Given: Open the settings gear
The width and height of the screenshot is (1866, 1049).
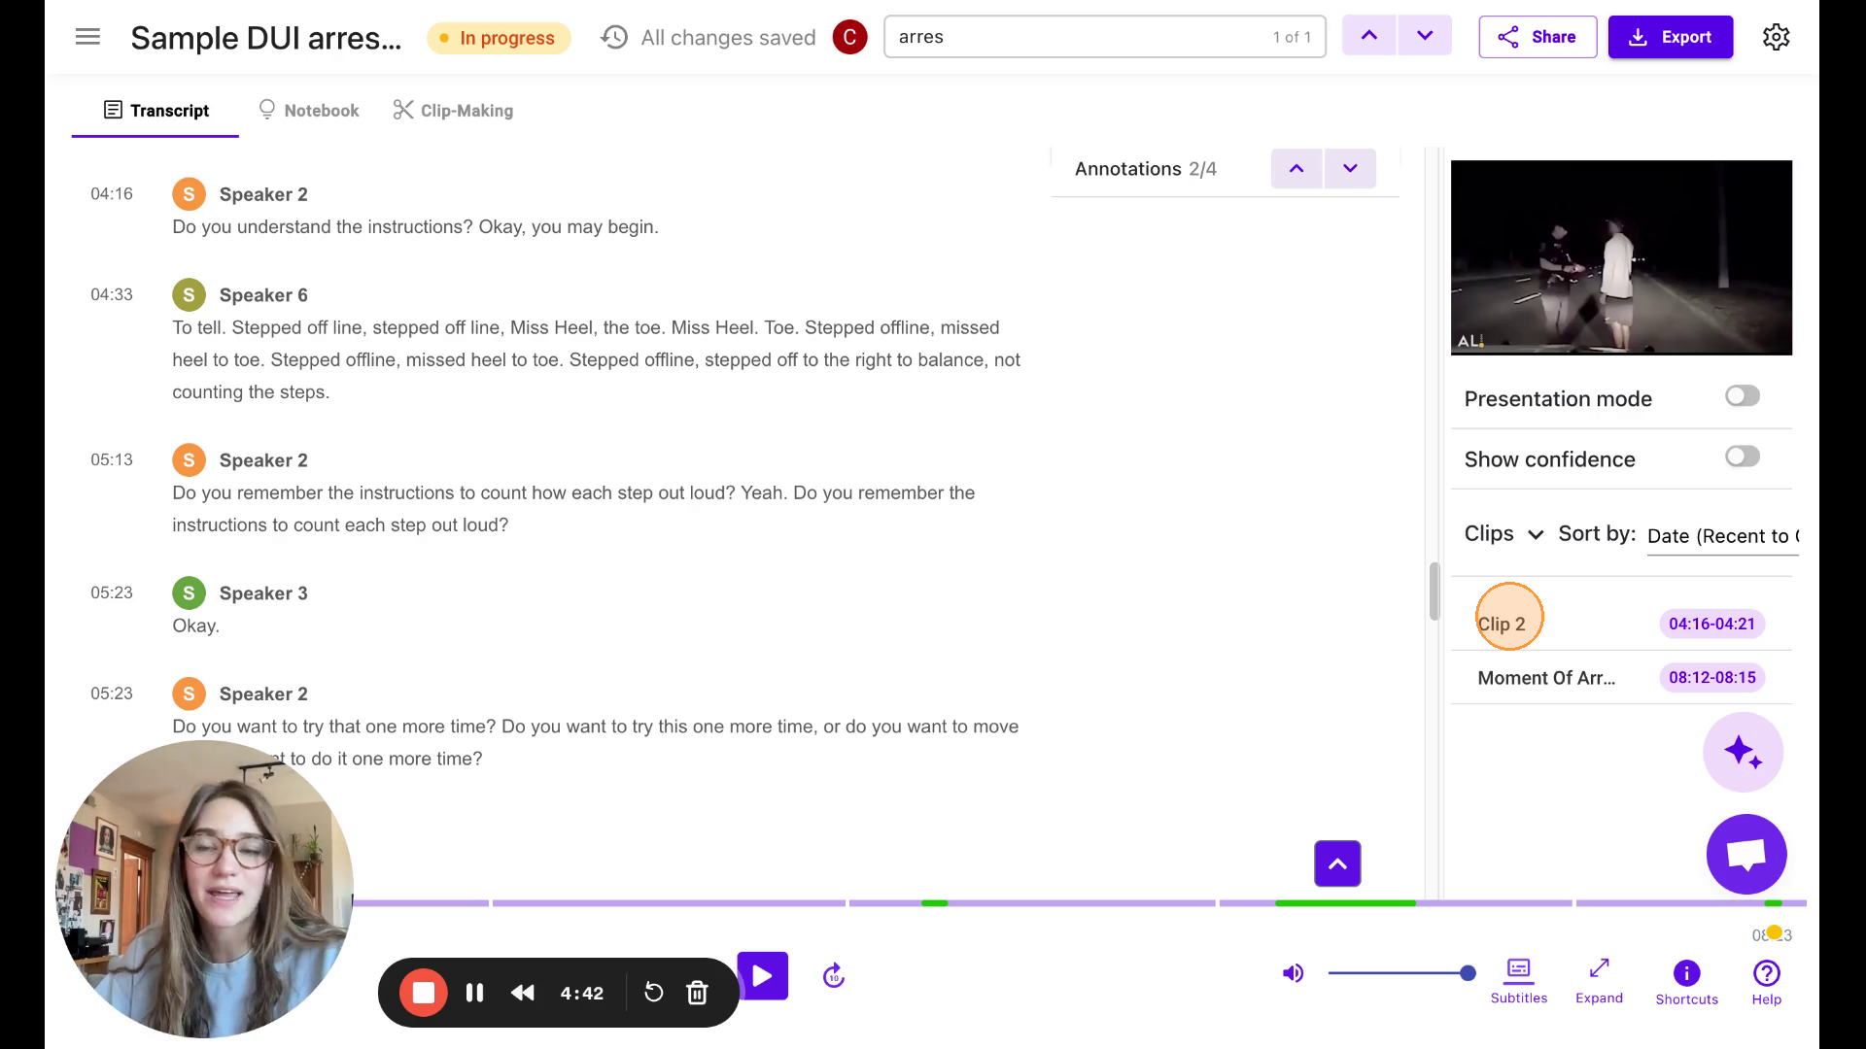Looking at the screenshot, I should click(1776, 37).
